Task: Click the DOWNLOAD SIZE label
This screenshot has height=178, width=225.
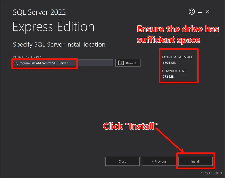Action: tap(174, 71)
